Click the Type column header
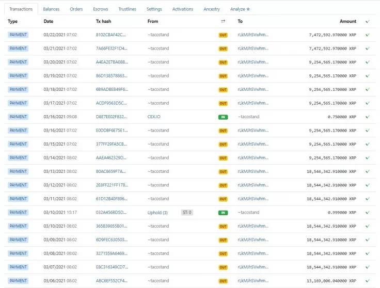The image size is (380, 288). [x=12, y=21]
